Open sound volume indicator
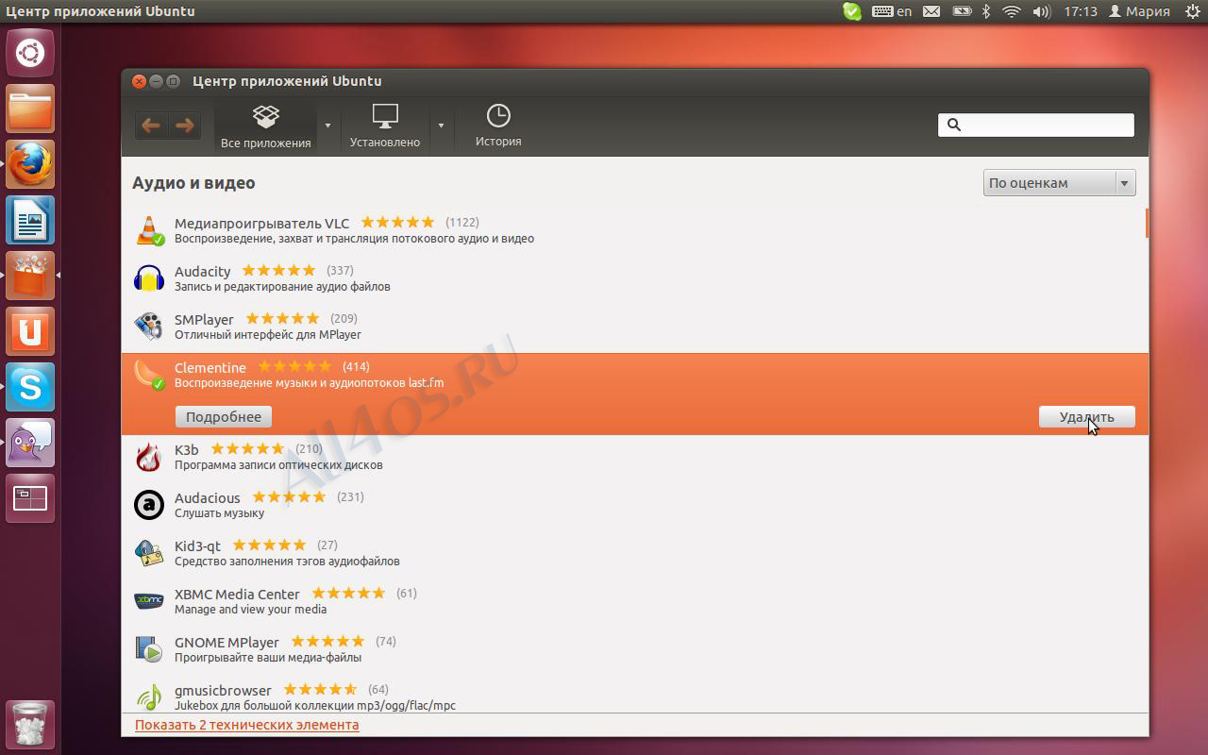 point(1042,11)
